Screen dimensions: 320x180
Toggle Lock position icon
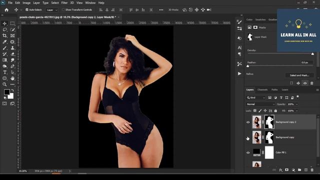pos(265,110)
